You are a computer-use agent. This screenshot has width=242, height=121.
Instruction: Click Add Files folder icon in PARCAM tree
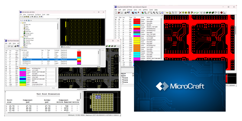click(x=25, y=31)
